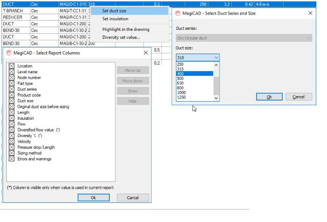Select the REDUCER row in report
This screenshot has height=222, width=327.
46,17
